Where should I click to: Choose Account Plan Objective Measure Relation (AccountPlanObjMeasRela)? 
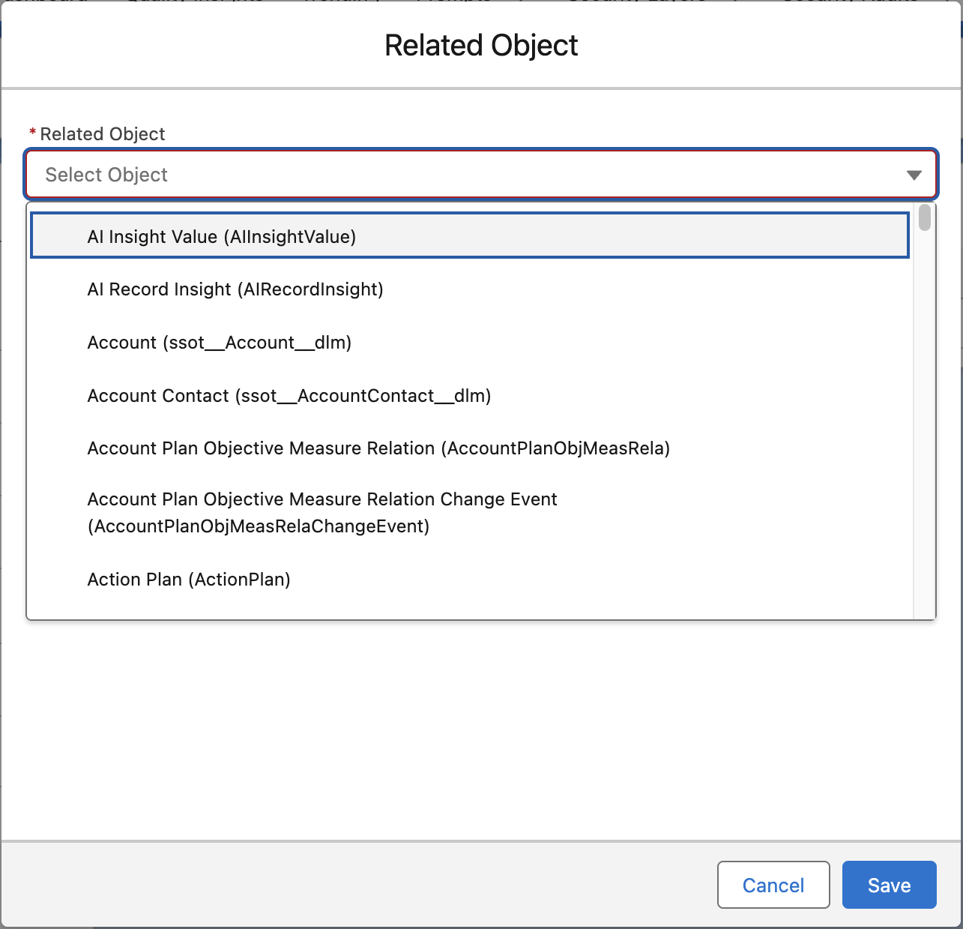coord(378,448)
